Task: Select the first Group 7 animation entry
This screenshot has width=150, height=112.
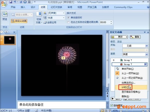Action: pyautogui.click(x=129, y=60)
